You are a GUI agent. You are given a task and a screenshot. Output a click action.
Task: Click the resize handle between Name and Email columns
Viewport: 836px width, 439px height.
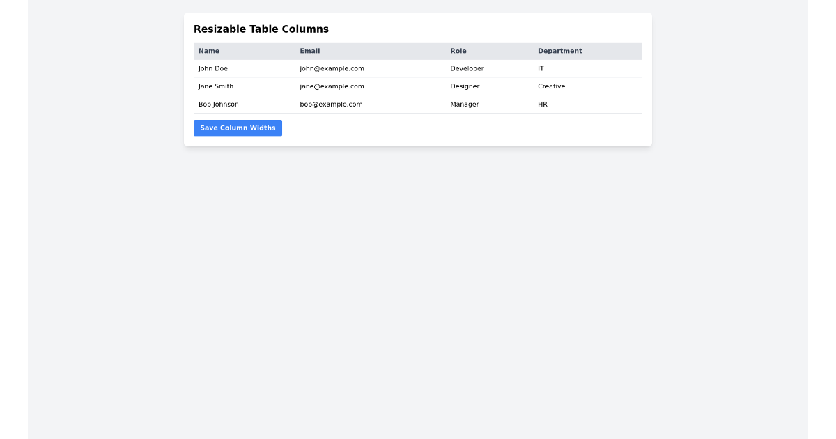point(294,50)
